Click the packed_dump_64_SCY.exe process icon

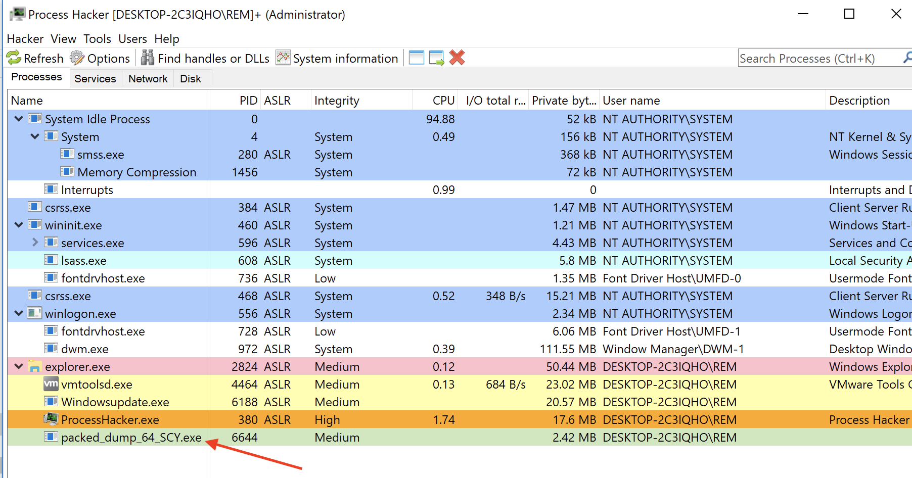tap(51, 437)
